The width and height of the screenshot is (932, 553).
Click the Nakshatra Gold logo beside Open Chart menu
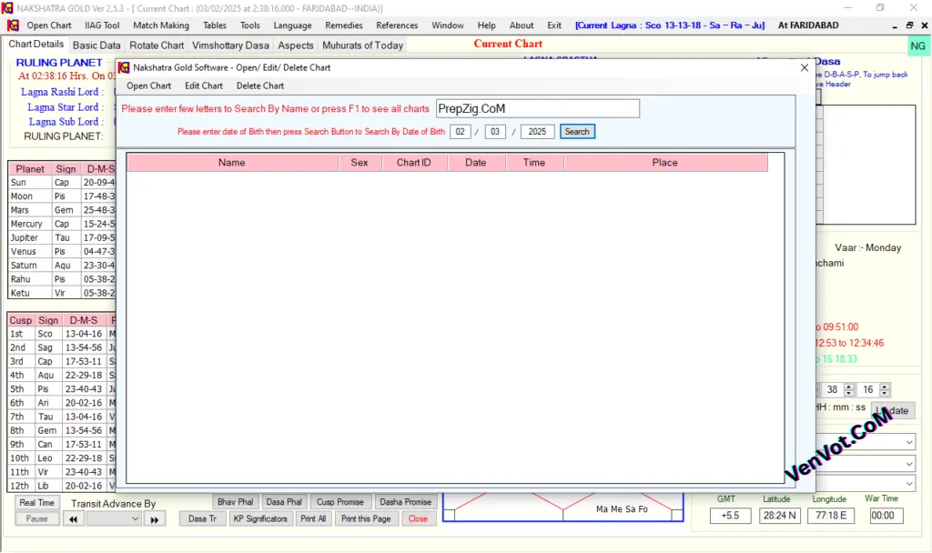click(x=12, y=25)
